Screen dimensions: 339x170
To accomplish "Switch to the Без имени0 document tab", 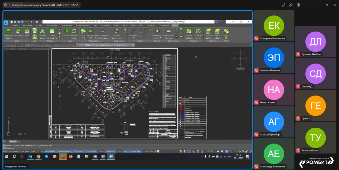I will tap(11, 45).
